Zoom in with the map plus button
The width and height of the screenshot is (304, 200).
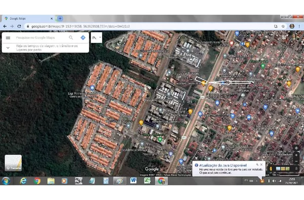click(x=296, y=155)
